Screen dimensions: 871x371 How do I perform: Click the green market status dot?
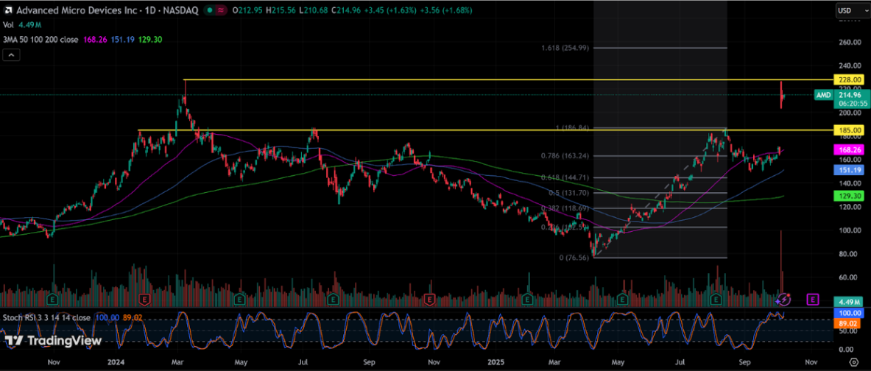(x=210, y=11)
